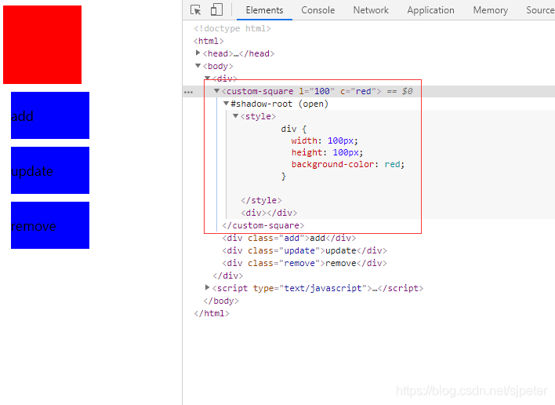Select the opening html tag row
This screenshot has width=555, height=405.
tap(209, 41)
